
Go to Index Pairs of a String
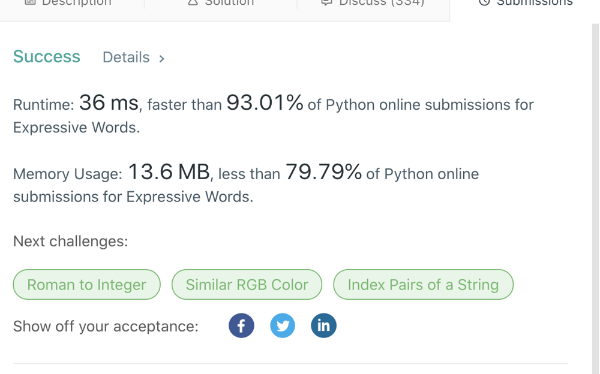coord(423,285)
